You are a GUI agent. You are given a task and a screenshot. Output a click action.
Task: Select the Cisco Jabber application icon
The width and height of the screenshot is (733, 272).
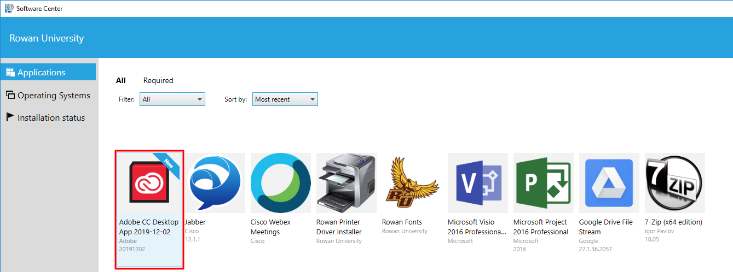click(215, 182)
